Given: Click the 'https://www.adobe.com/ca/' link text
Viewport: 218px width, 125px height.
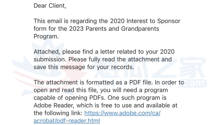Looking at the screenshot, I should click(122, 113).
